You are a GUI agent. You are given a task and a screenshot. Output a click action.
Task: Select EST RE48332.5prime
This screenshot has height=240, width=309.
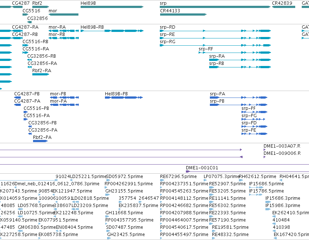pyautogui.click(x=230, y=235)
